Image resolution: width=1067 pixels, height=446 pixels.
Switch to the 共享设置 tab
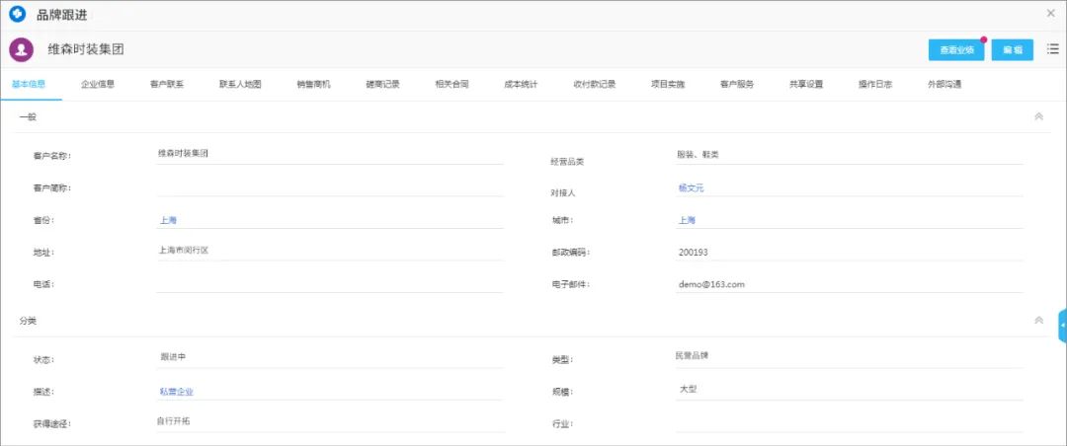[806, 85]
